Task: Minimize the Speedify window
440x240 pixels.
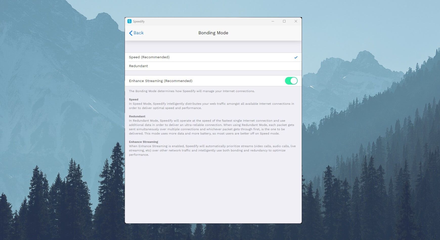Action: [x=273, y=21]
